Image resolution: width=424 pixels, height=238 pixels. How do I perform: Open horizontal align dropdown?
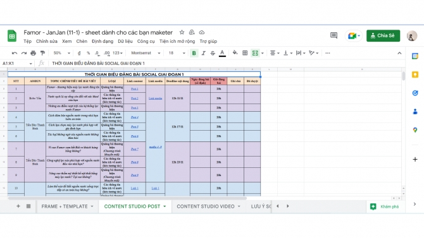(275, 53)
